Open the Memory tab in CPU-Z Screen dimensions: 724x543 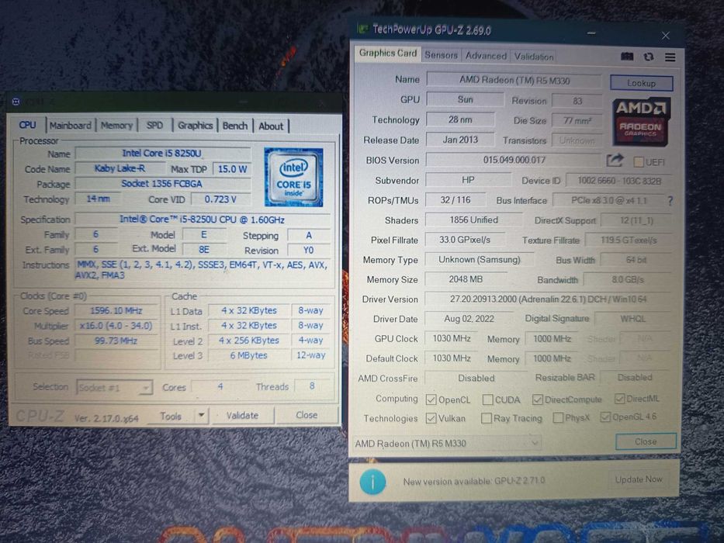pos(116,126)
